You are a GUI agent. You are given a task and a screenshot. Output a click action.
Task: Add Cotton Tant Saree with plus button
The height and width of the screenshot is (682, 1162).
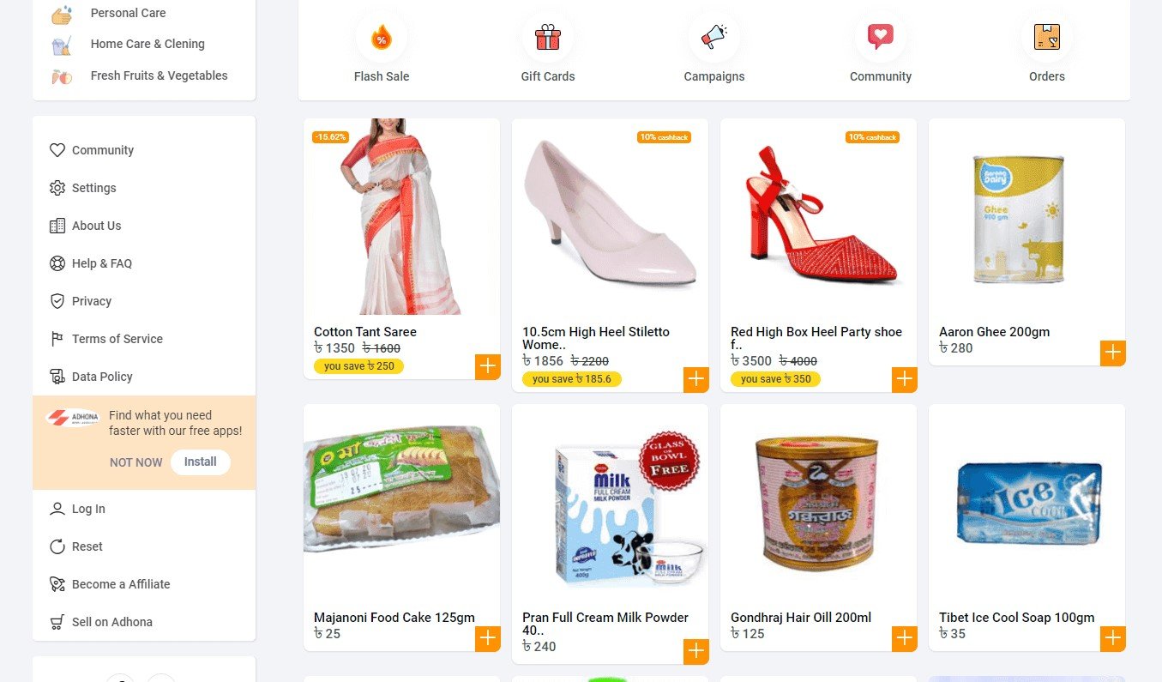coord(488,366)
